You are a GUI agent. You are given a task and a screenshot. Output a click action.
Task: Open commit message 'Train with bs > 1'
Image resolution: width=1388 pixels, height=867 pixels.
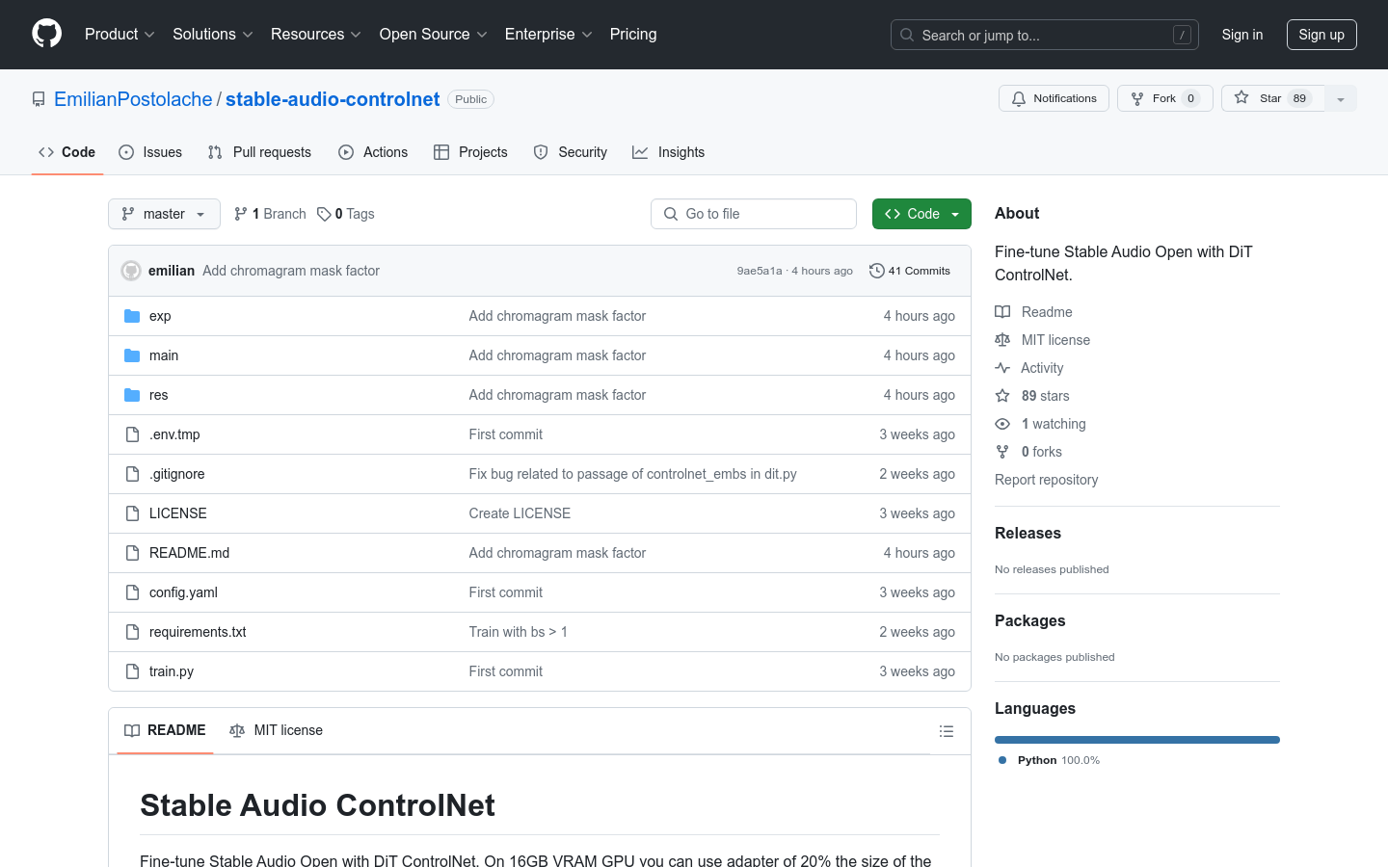(519, 632)
